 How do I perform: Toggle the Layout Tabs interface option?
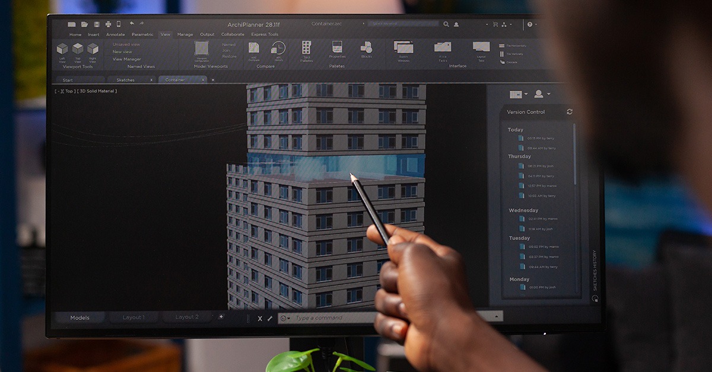click(481, 49)
